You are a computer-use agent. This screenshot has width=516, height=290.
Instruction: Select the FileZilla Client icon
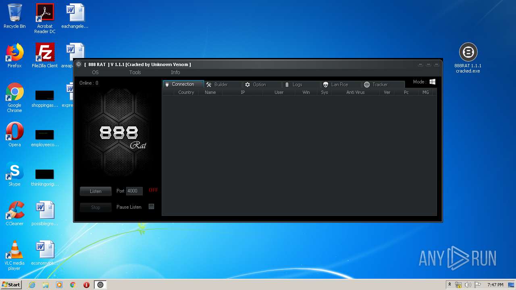45,56
